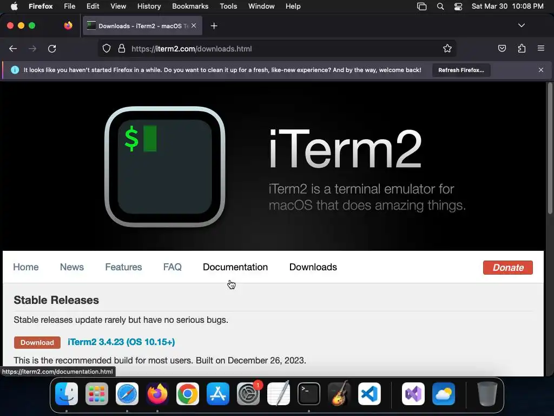Open the FAQ page link
The height and width of the screenshot is (416, 554).
coord(173,267)
